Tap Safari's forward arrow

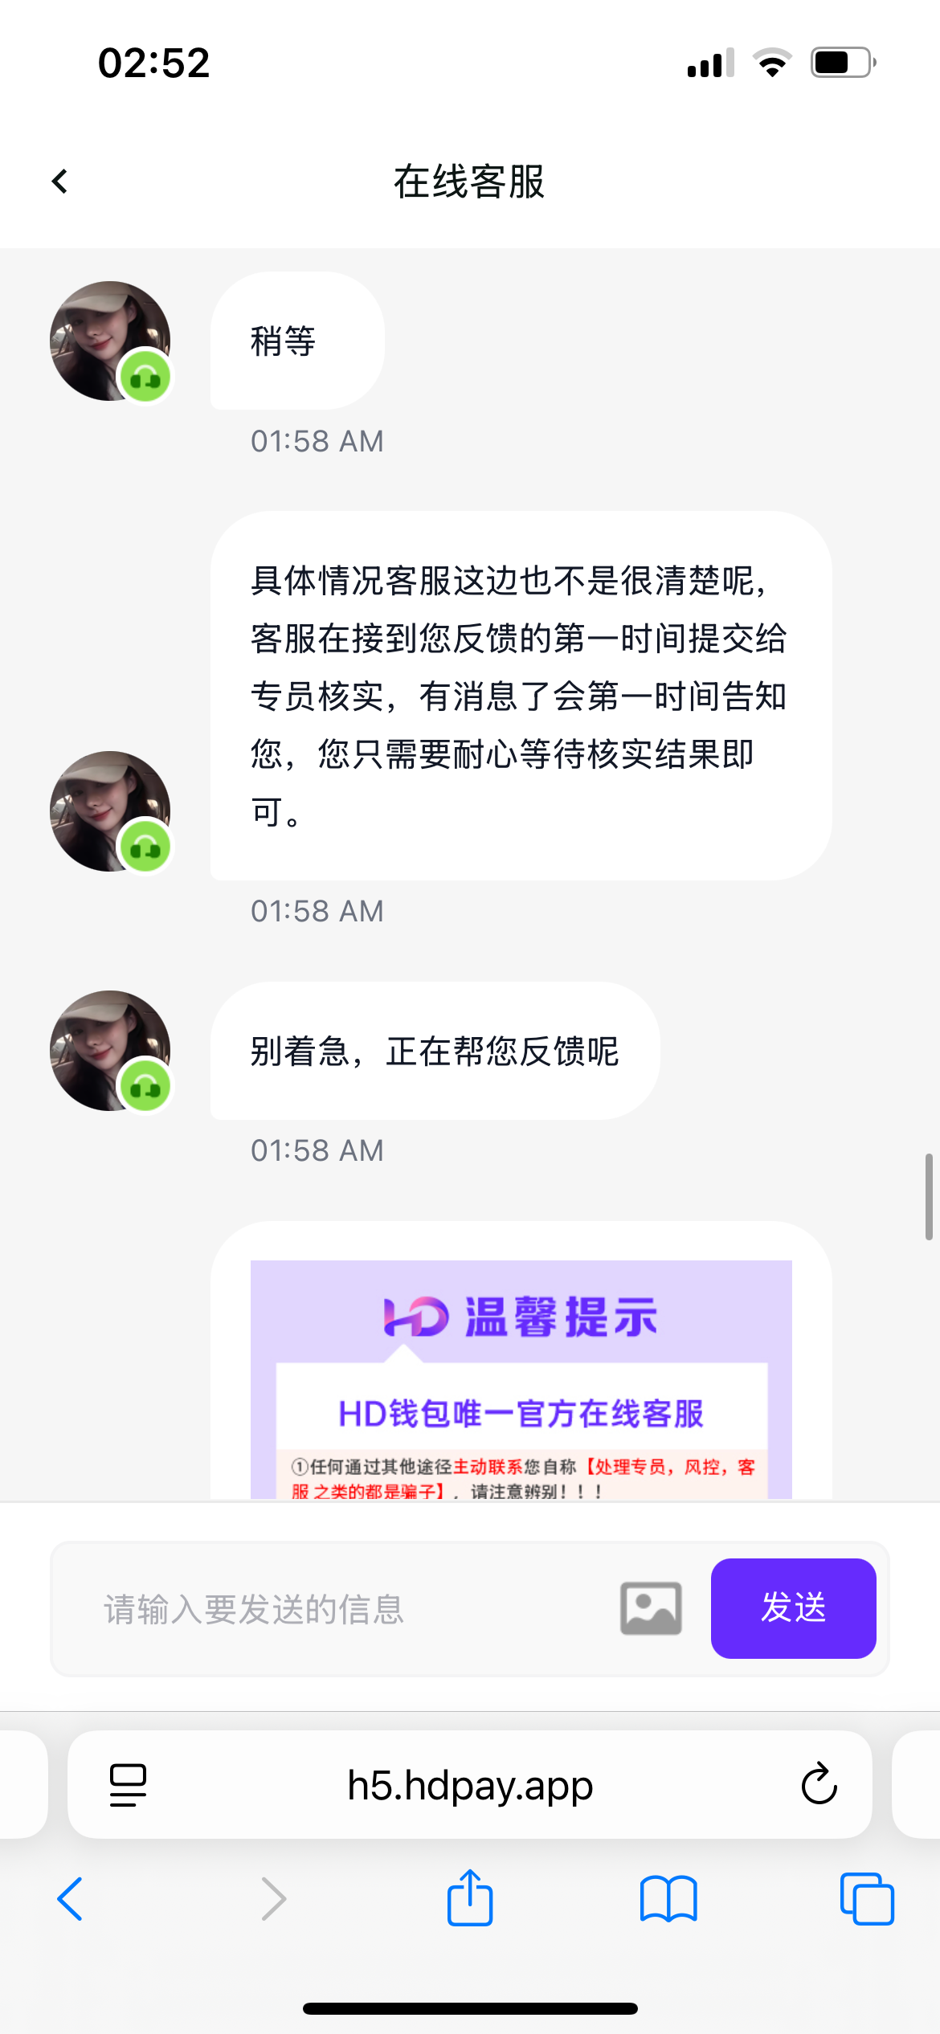[x=274, y=1899]
